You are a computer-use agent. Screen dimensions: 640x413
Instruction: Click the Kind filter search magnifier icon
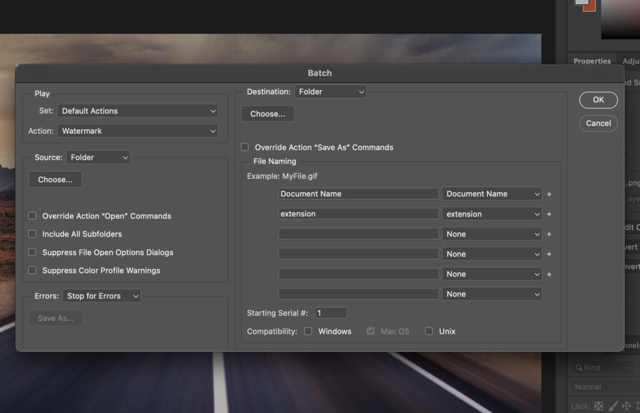pos(579,367)
